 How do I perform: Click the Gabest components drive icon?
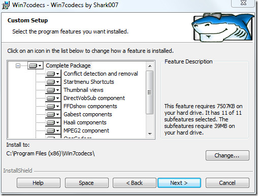tap(53, 114)
